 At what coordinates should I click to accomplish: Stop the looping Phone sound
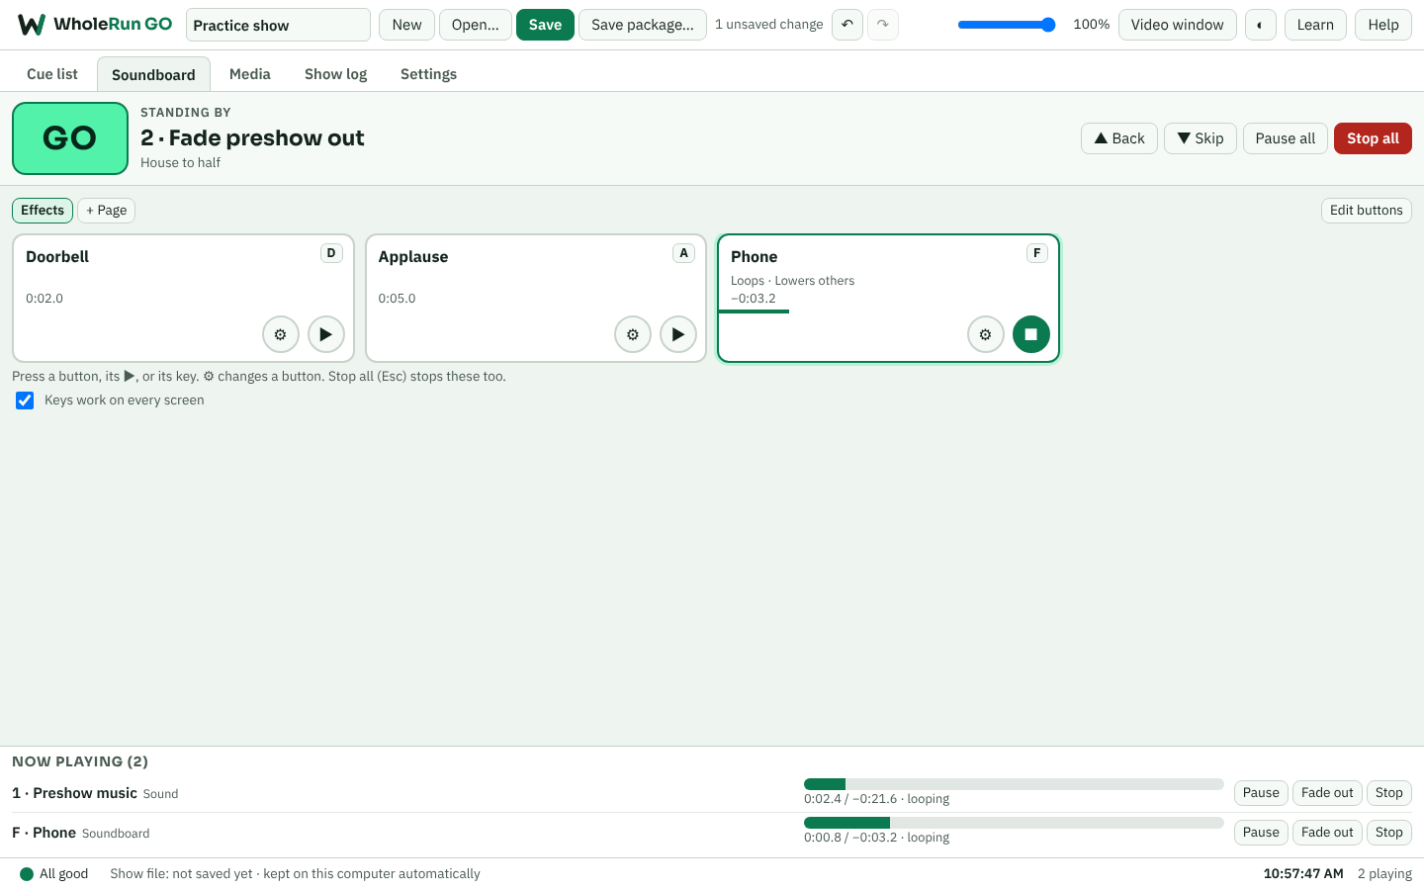click(1031, 334)
